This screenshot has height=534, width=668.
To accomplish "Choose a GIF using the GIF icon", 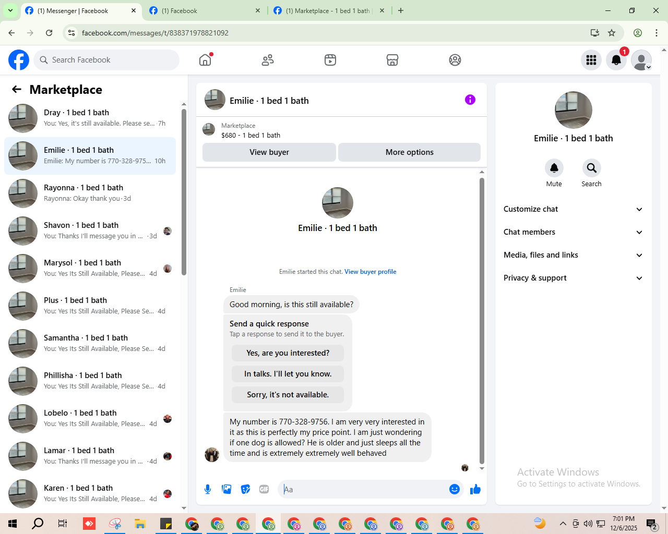I will pyautogui.click(x=264, y=489).
